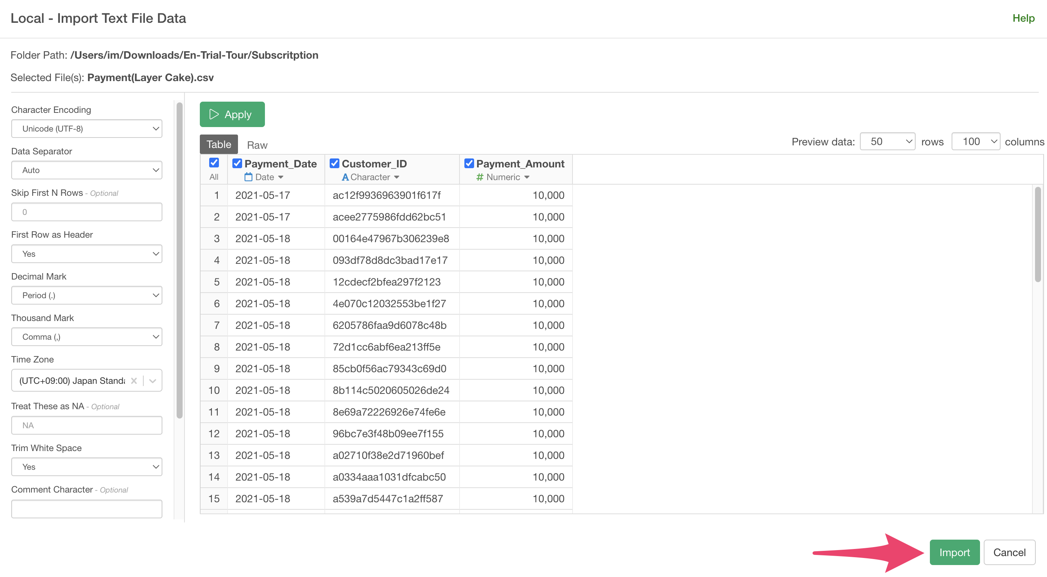This screenshot has width=1047, height=577.
Task: Uncheck the All columns checkbox
Action: coord(214,163)
